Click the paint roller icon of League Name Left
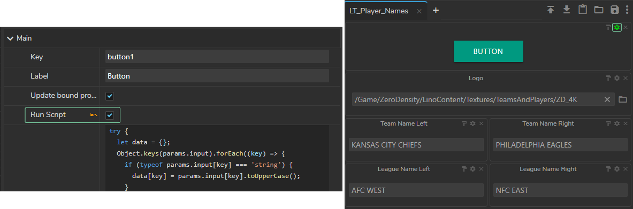 [464, 169]
